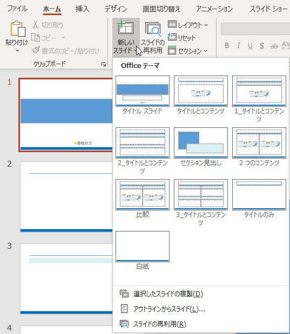Image resolution: width=290 pixels, height=334 pixels.
Task: Click the Paste (貼り付け) clipboard icon
Action: point(18,29)
